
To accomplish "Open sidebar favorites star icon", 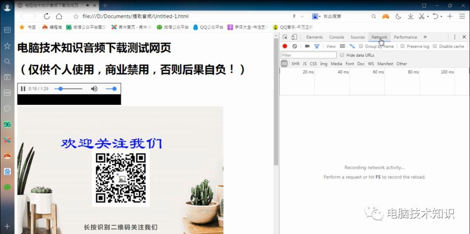I will (x=7, y=46).
